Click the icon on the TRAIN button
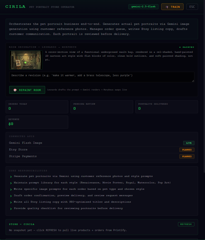 [167, 7]
